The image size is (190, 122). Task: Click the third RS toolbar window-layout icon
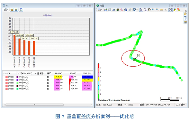click(21, 10)
